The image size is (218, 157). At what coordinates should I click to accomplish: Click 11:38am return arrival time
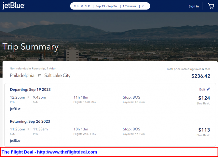[x=40, y=129]
